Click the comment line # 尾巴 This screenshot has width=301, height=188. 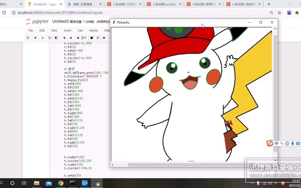tap(69, 69)
